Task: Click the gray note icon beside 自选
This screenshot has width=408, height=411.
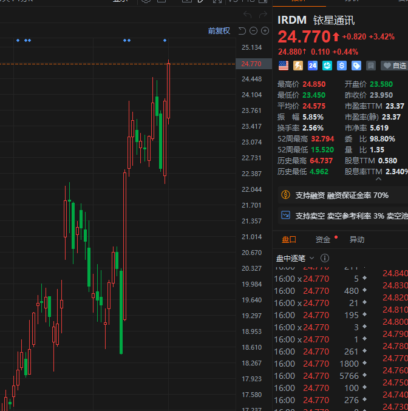Action: coord(371,66)
